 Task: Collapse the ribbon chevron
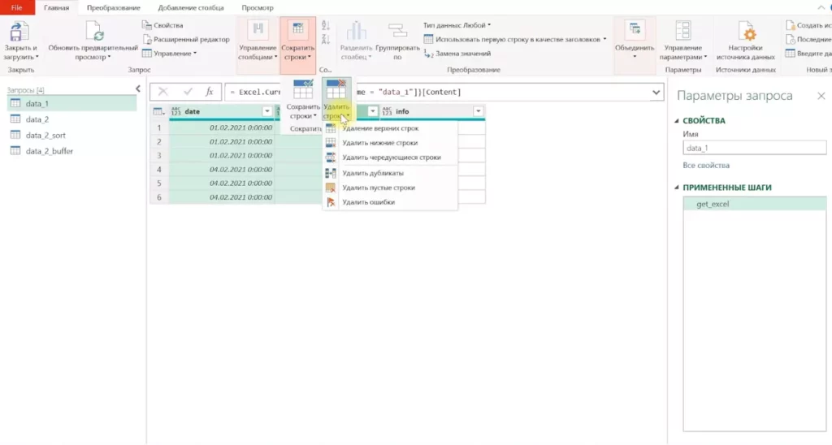tap(821, 7)
